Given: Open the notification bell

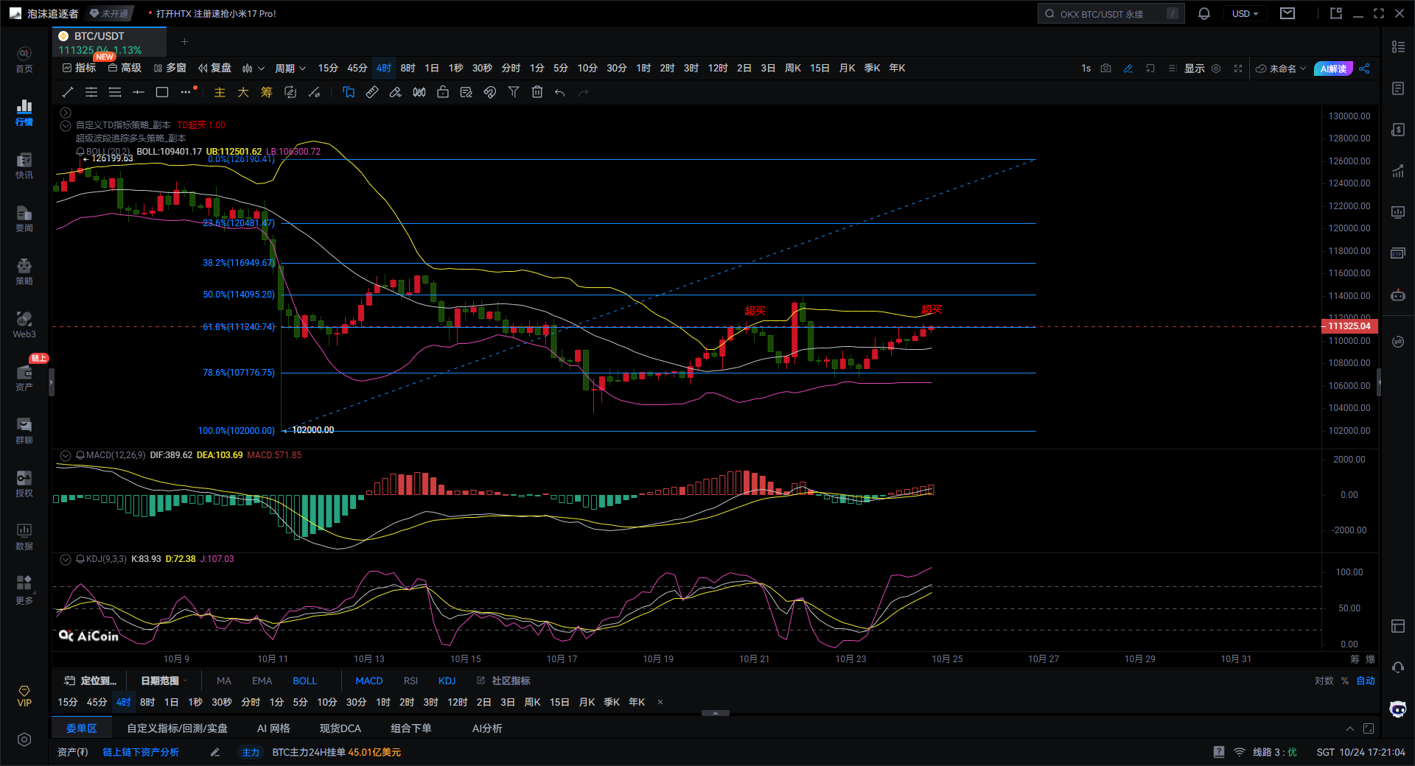Looking at the screenshot, I should click(1204, 14).
